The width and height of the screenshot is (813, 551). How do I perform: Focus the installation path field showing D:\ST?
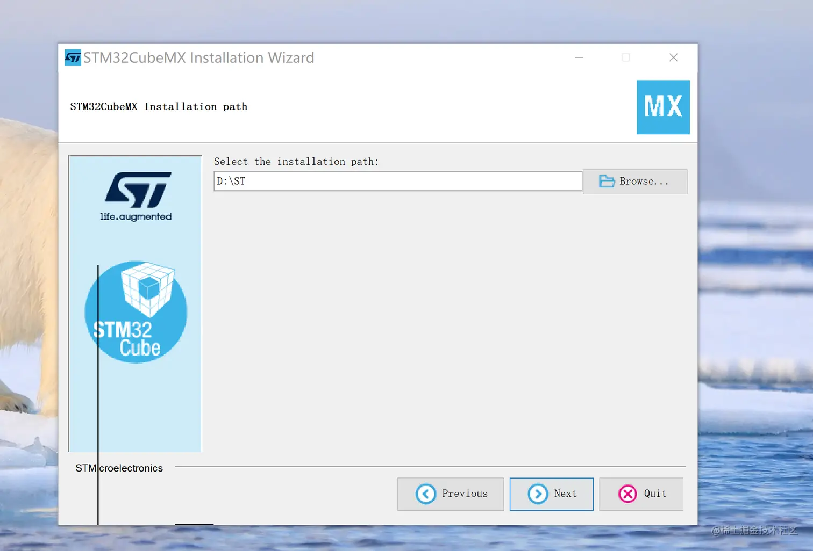(x=398, y=181)
